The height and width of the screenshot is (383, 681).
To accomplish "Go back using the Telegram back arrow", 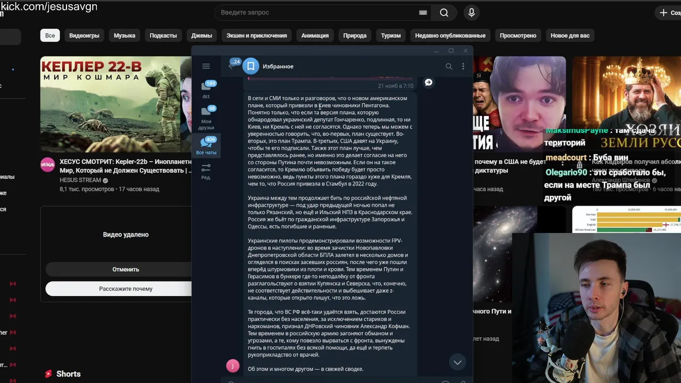I will 231,66.
